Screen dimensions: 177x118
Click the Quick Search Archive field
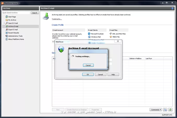tap(16, 13)
